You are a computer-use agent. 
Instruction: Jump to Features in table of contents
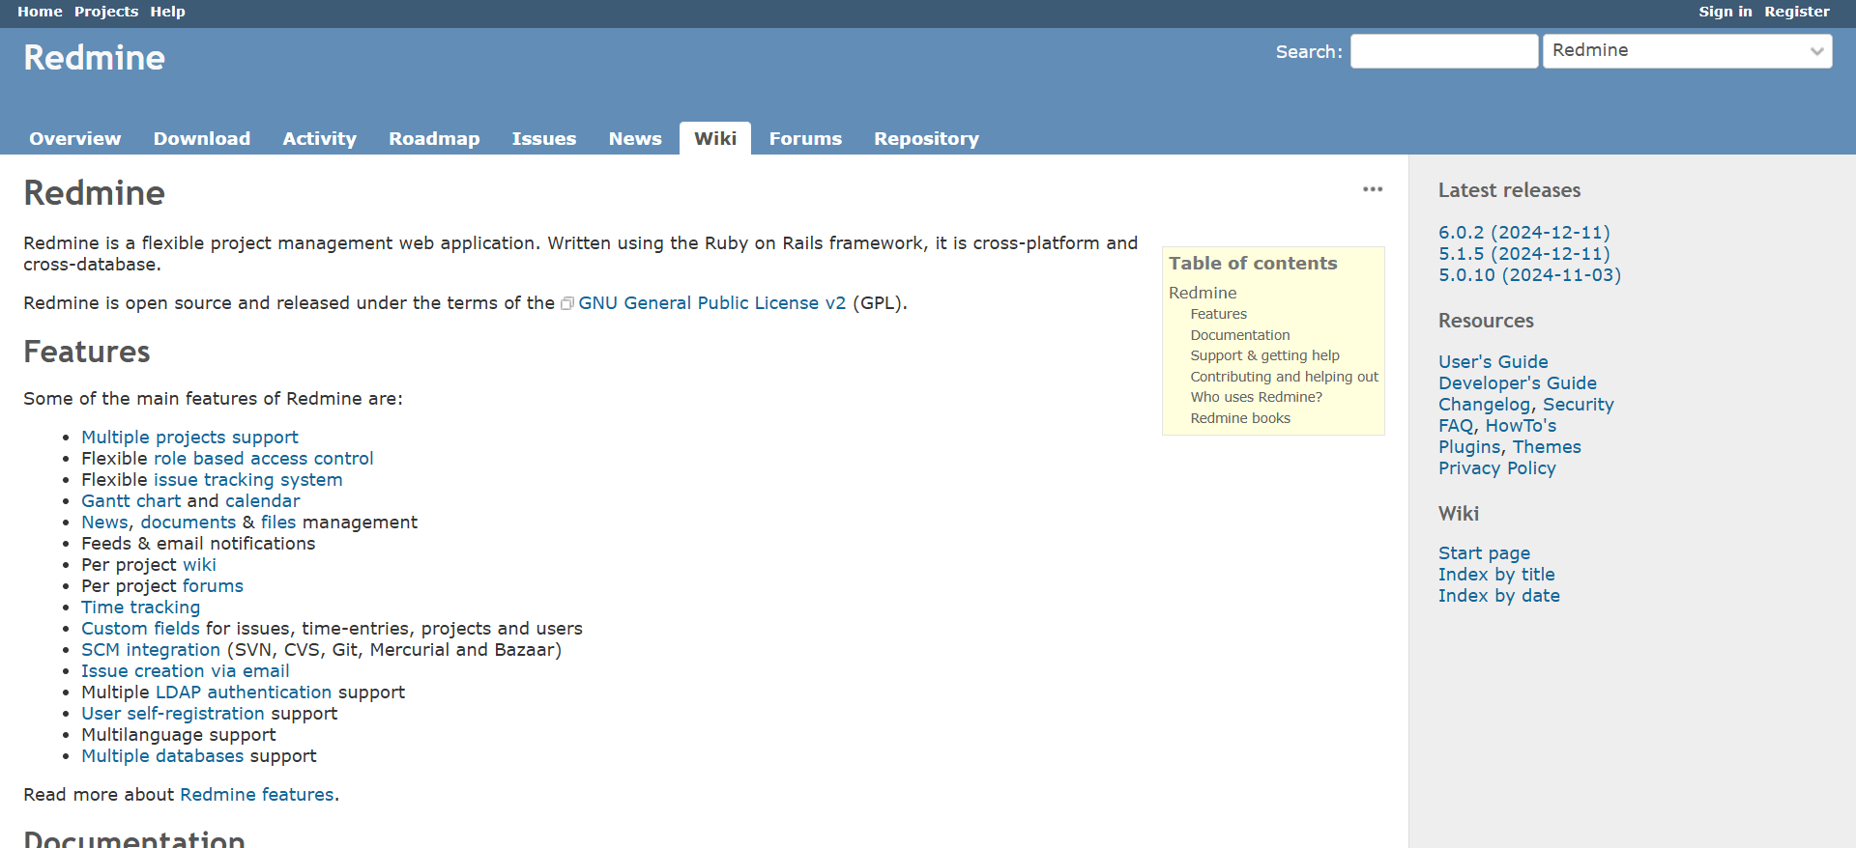1218,314
